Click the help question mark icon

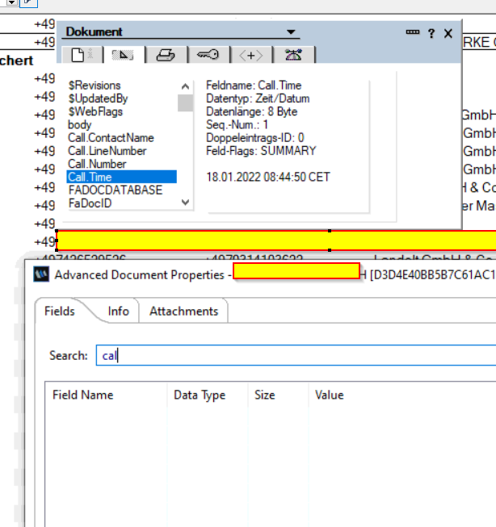[x=431, y=33]
